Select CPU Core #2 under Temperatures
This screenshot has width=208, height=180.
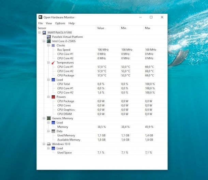tap(102, 71)
